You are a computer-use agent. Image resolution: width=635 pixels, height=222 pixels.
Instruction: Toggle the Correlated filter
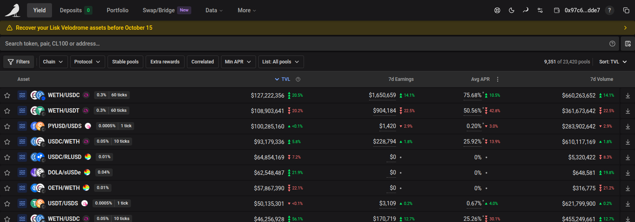click(x=203, y=62)
